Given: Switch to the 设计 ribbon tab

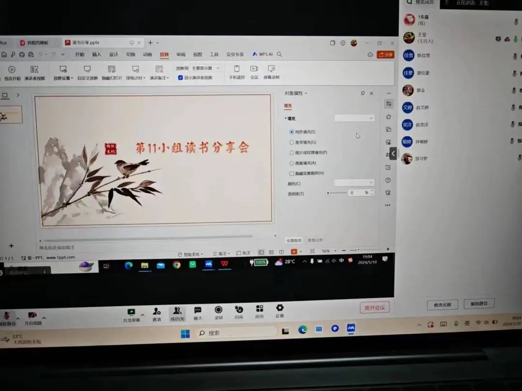Looking at the screenshot, I should coord(114,55).
